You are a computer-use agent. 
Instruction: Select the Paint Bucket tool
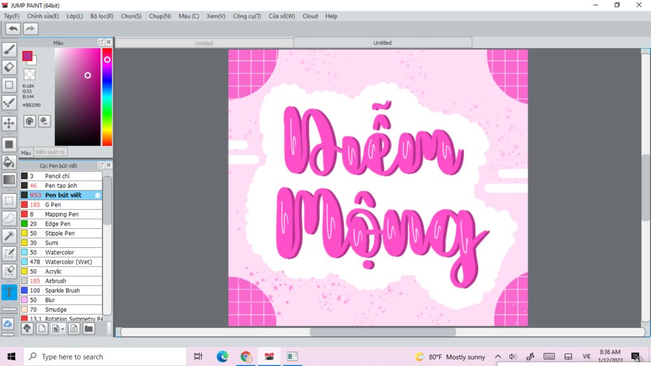coord(9,162)
